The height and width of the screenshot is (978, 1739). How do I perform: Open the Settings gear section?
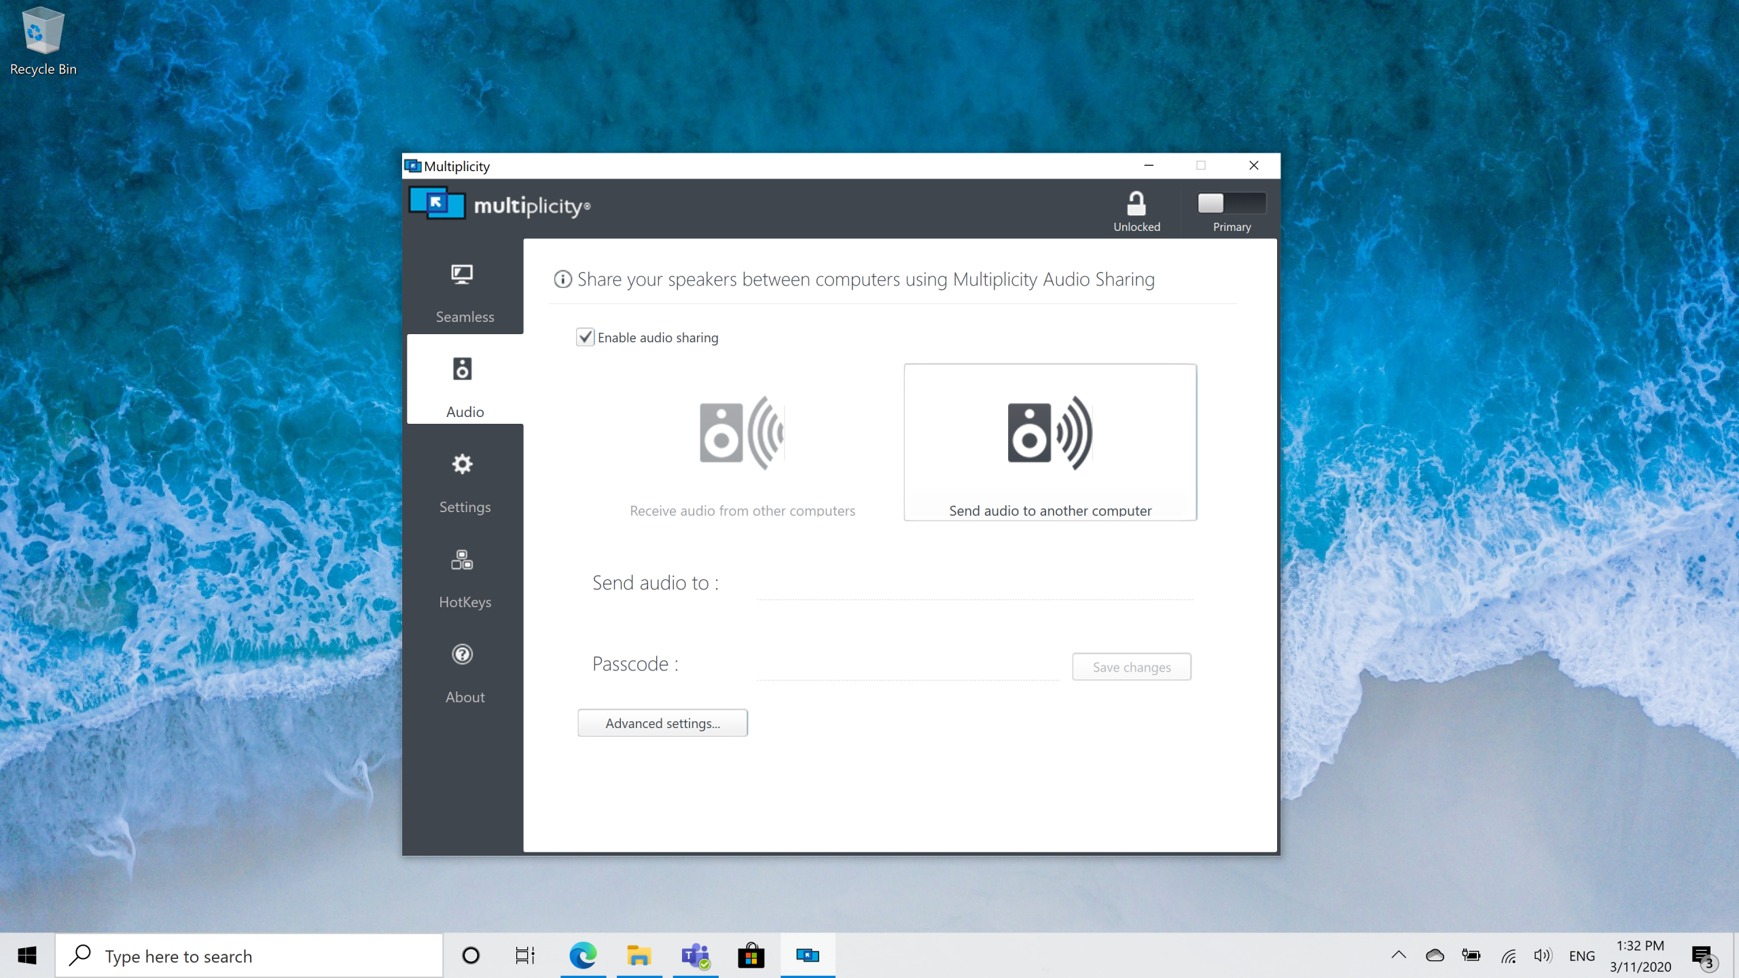tap(465, 482)
